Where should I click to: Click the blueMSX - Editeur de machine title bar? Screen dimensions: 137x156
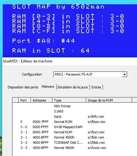pyautogui.click(x=70, y=61)
